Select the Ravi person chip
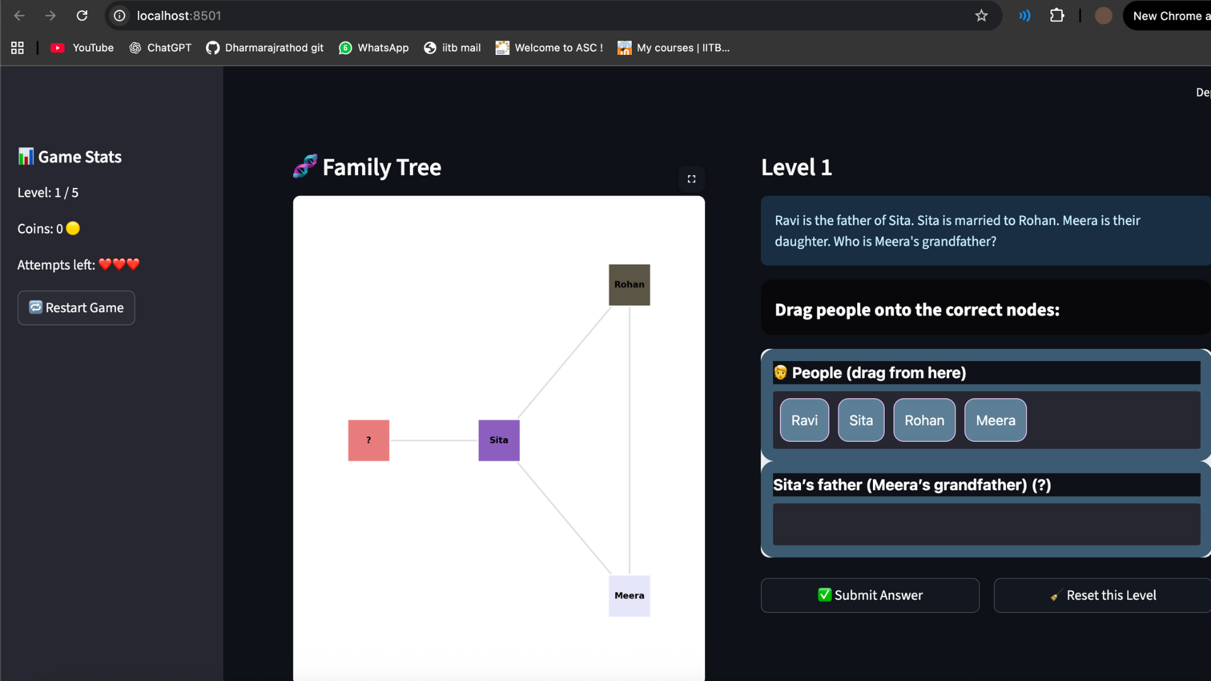This screenshot has width=1211, height=681. tap(804, 421)
